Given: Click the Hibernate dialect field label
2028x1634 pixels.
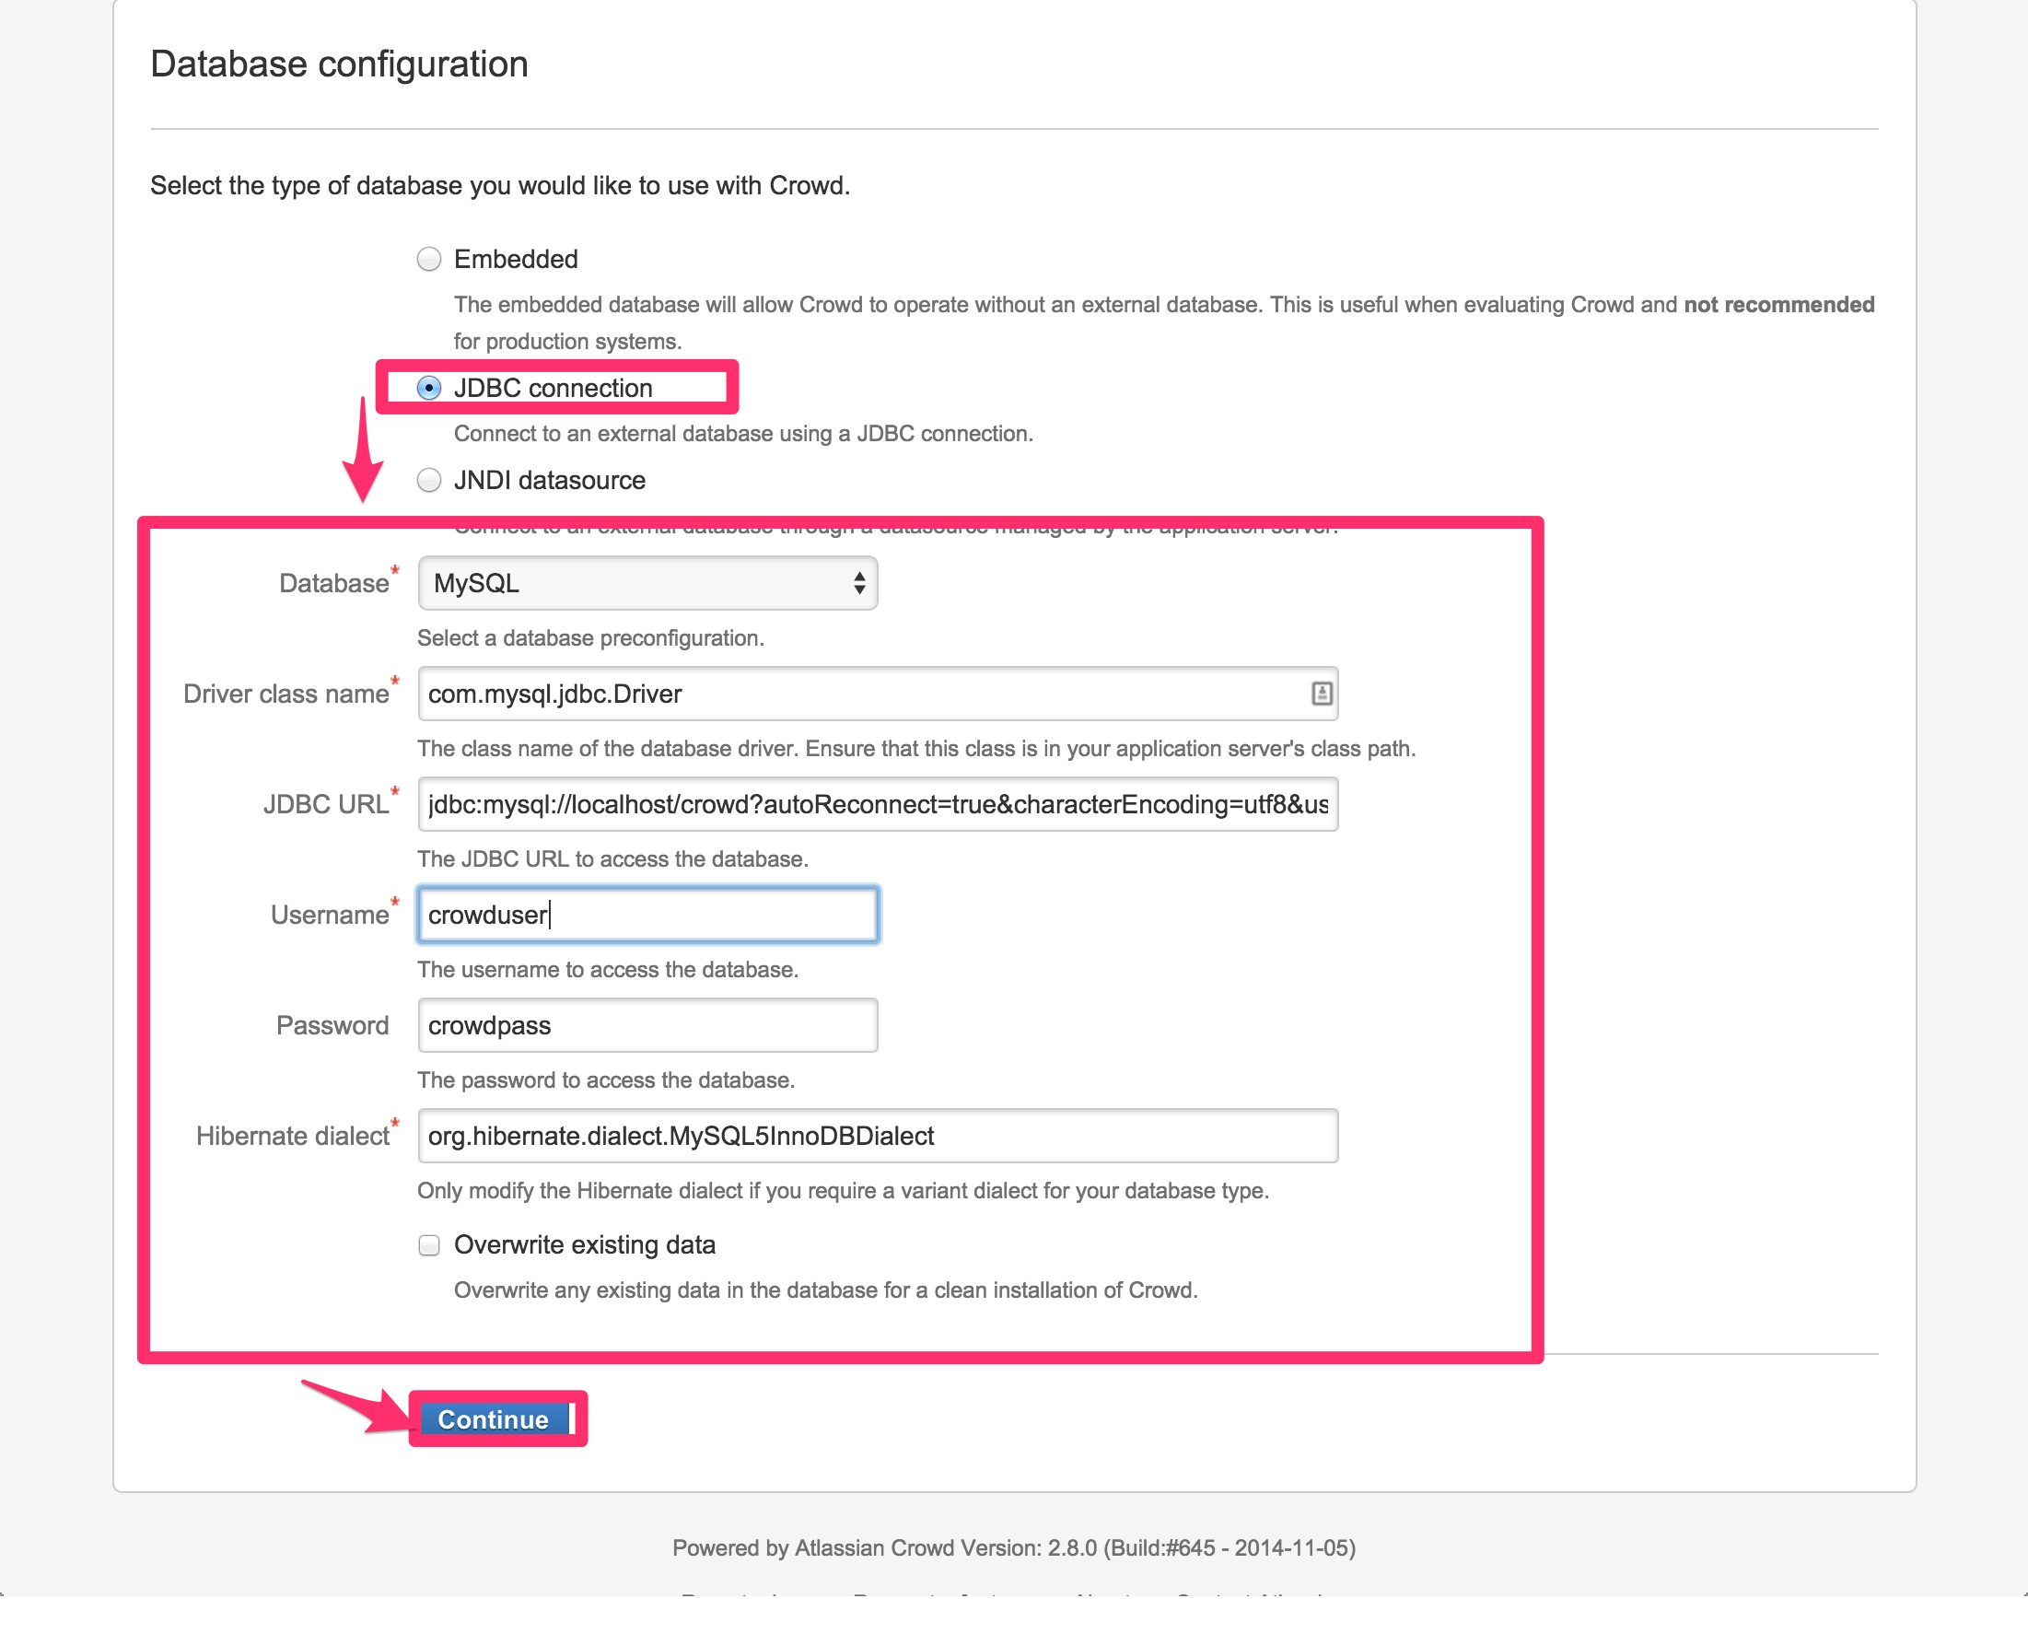Looking at the screenshot, I should tap(293, 1136).
